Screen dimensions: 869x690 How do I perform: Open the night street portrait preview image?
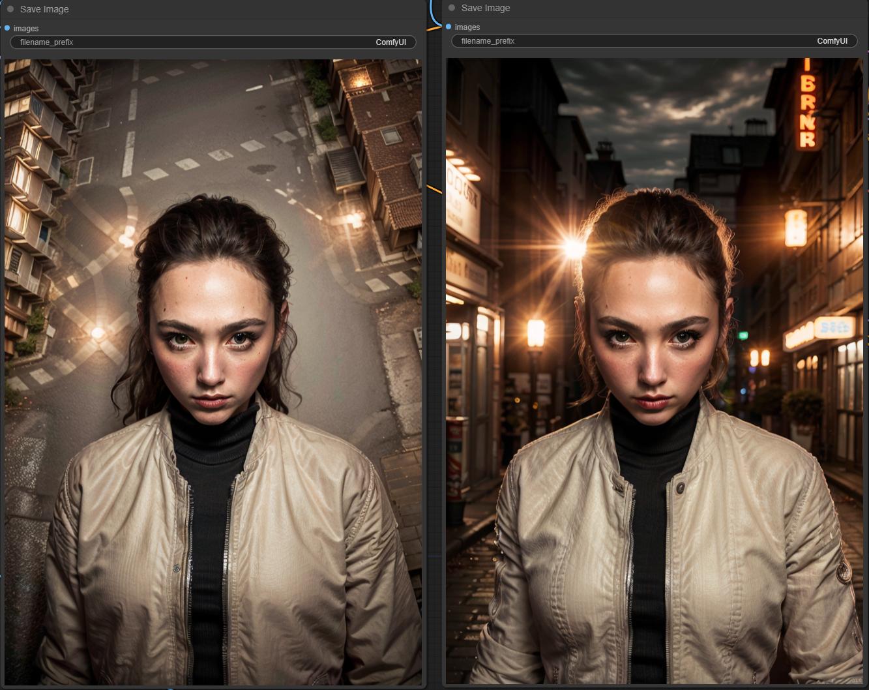[x=654, y=370]
